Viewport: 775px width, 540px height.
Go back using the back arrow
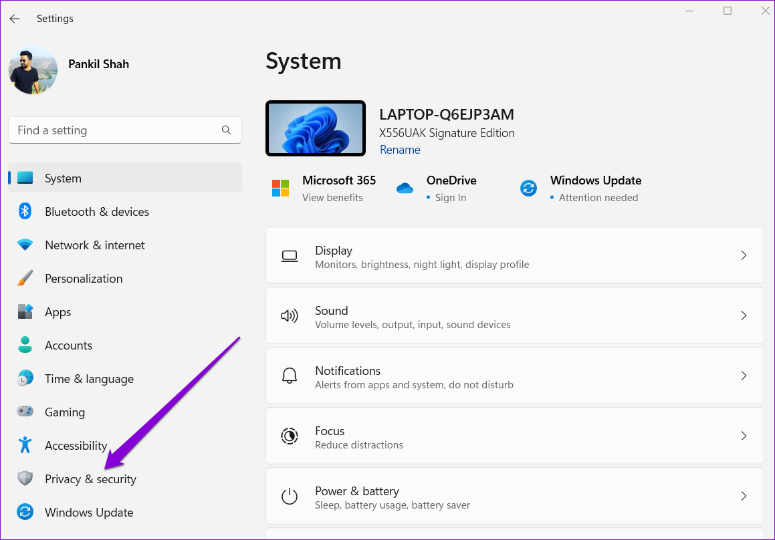click(15, 19)
